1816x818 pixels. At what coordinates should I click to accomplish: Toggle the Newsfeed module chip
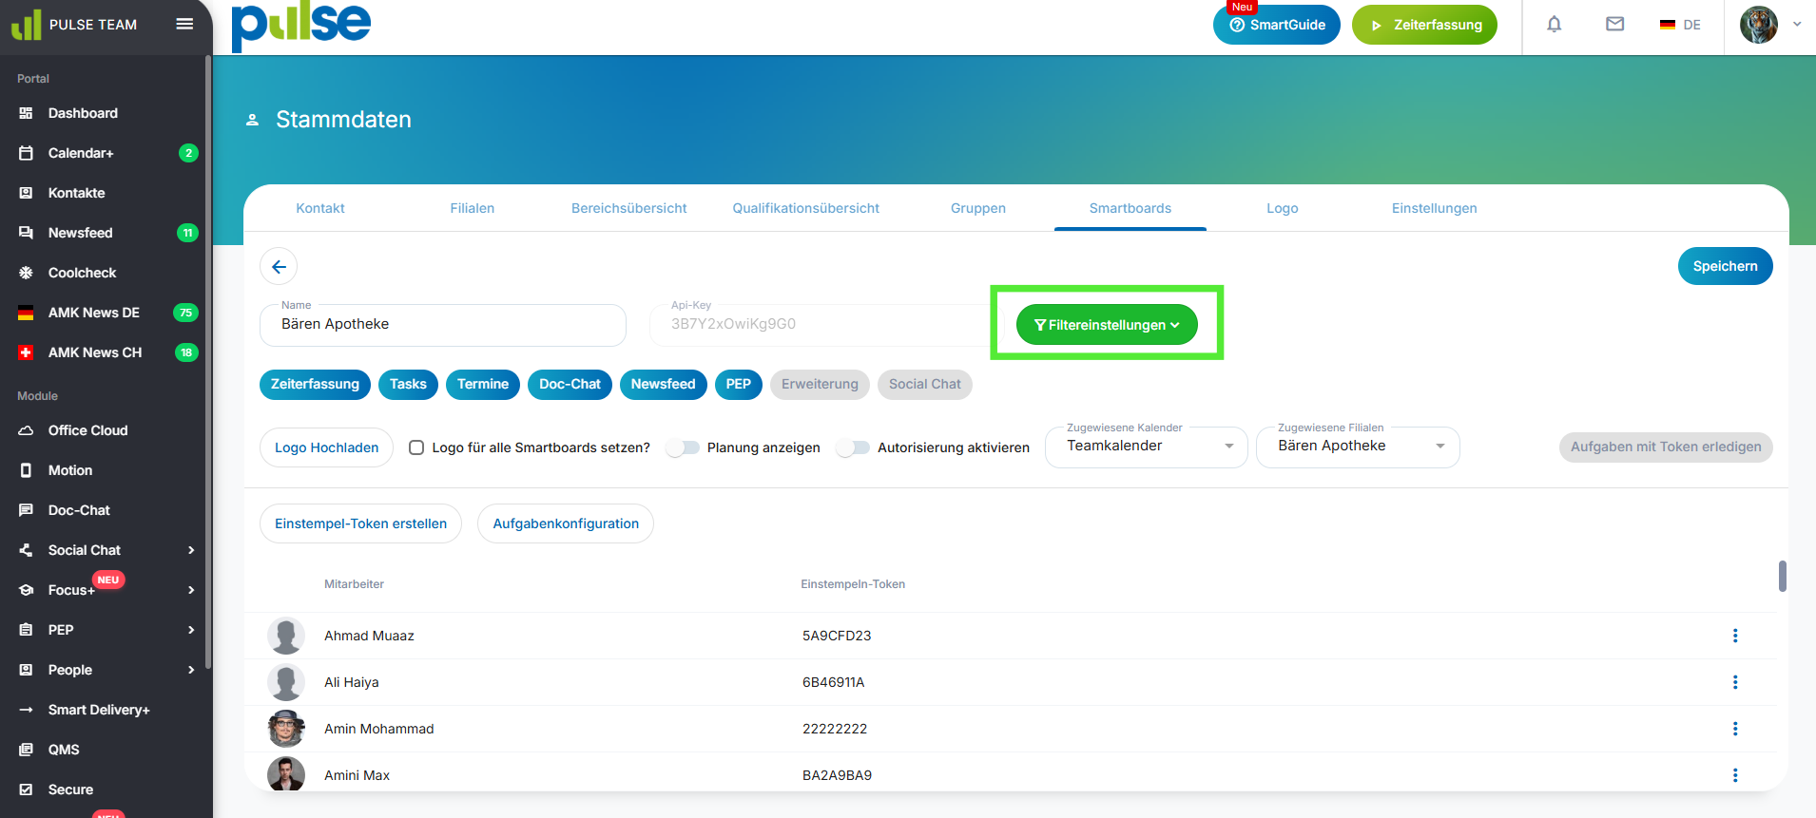click(x=664, y=385)
